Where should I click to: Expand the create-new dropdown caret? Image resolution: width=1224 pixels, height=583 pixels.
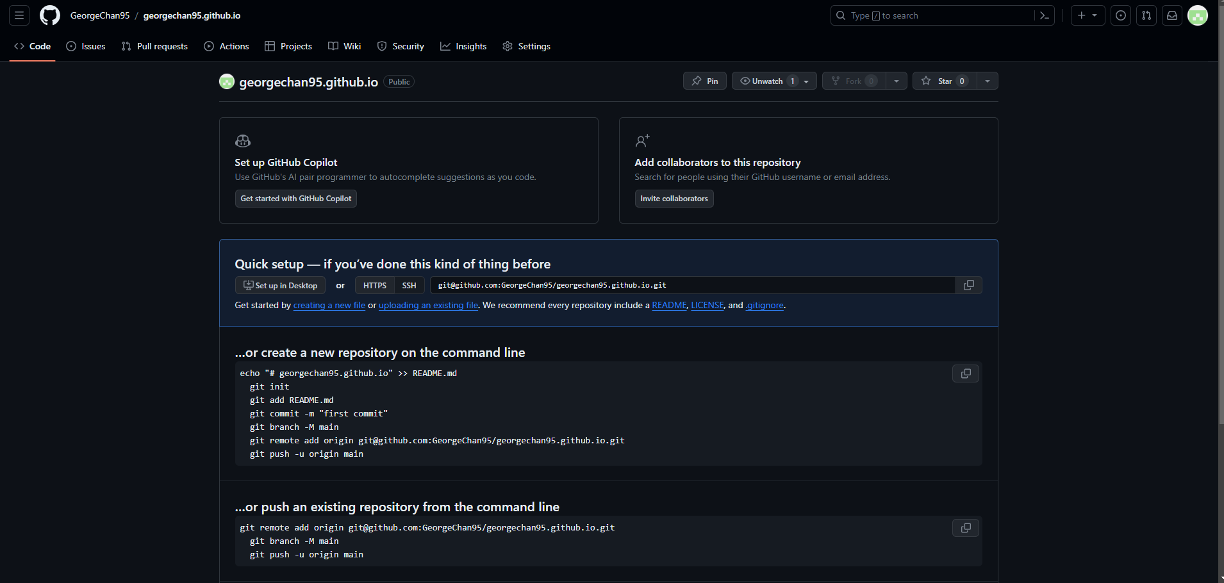click(x=1095, y=15)
